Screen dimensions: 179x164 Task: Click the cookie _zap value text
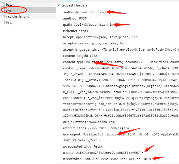pos(115,68)
